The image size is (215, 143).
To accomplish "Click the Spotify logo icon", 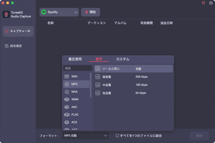I will point(44,12).
